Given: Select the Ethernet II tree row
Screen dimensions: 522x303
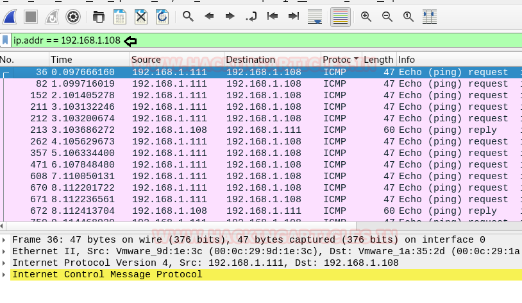Looking at the screenshot, I should pos(265,252).
